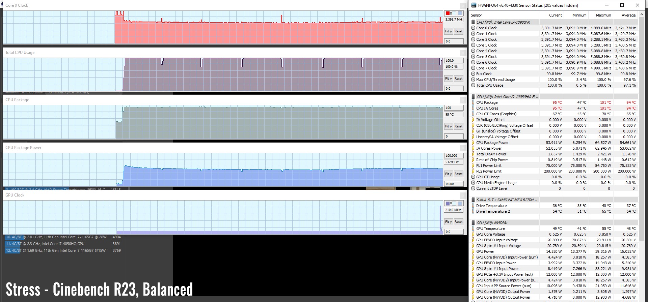Click the minimum value field of Total CPU Usage graph
The image size is (648, 302).
pyautogui.click(x=453, y=89)
